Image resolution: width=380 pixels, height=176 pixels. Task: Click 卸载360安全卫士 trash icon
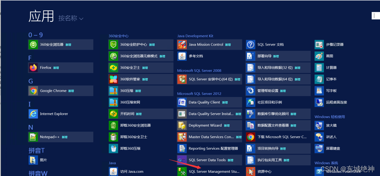(114, 137)
